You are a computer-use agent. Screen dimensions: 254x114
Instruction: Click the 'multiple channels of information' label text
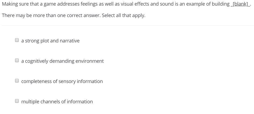click(x=57, y=102)
